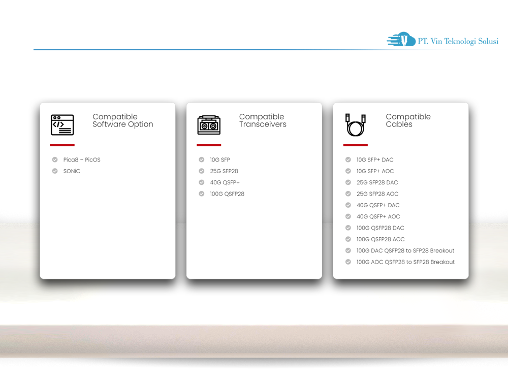Select the 100G QSFP28 AOC cable text
Viewport: 508px width, 381px height.
[380, 239]
